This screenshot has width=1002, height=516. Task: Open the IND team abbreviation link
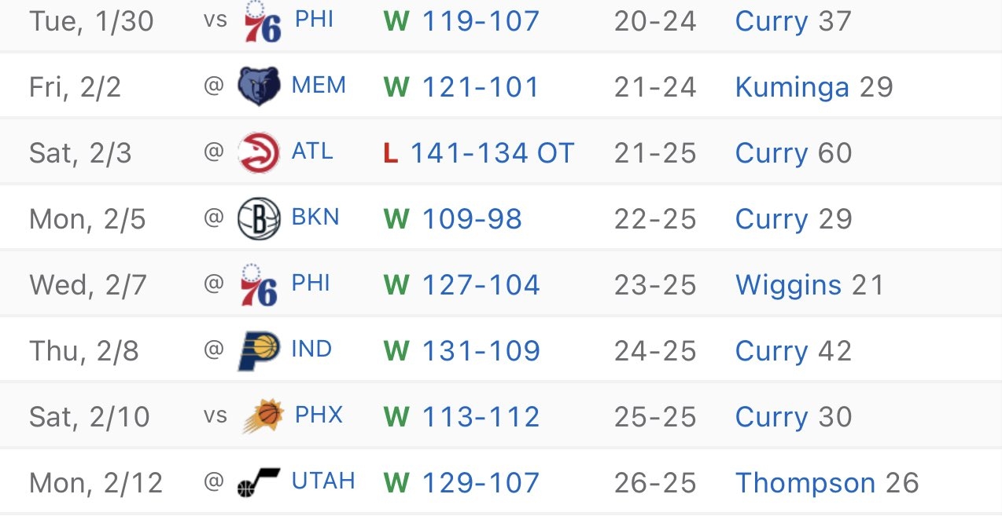click(311, 349)
